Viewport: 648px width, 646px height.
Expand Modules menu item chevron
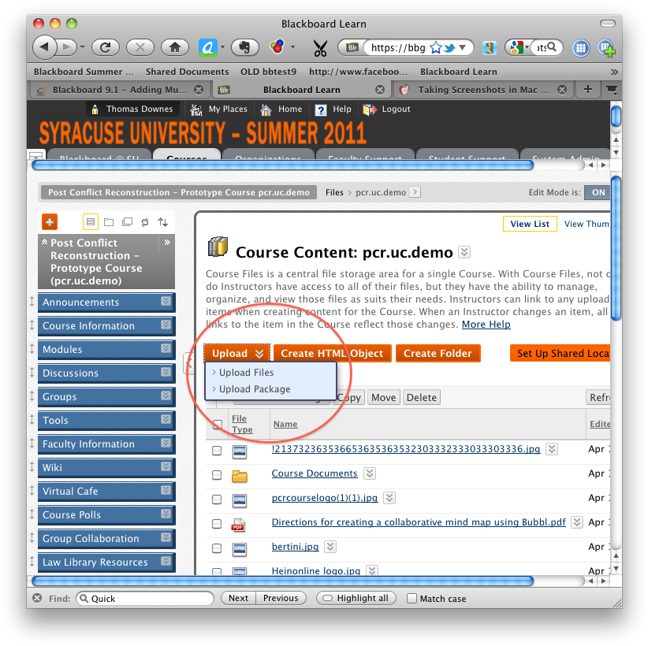pyautogui.click(x=166, y=348)
